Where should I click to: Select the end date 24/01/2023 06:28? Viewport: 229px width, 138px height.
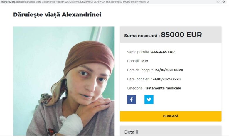click(166, 79)
